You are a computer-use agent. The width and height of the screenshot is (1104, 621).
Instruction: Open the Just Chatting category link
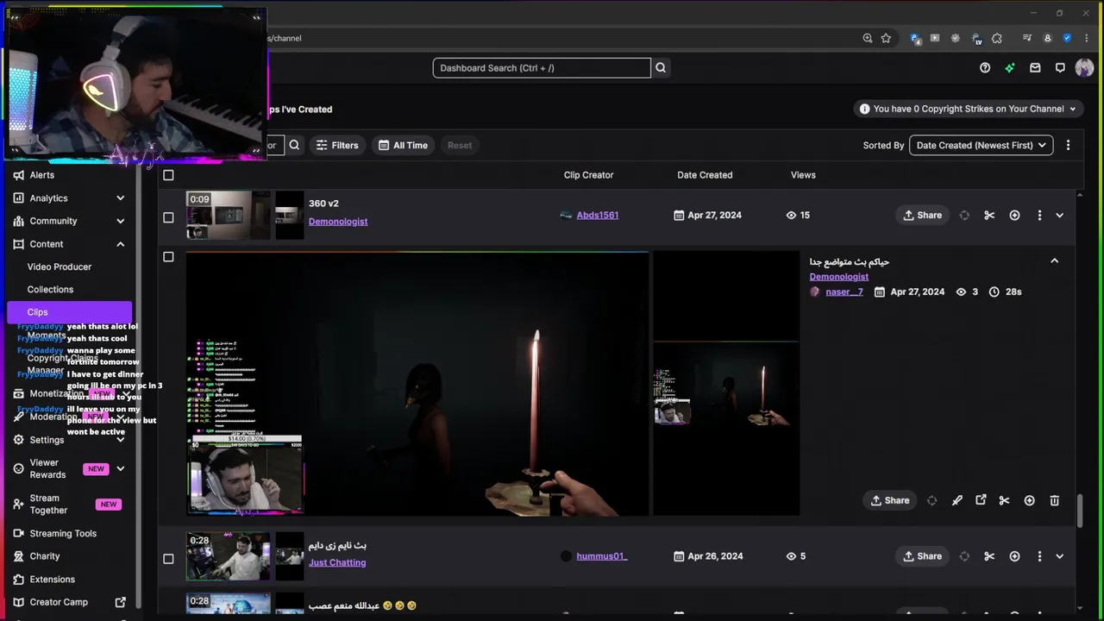[x=337, y=562]
